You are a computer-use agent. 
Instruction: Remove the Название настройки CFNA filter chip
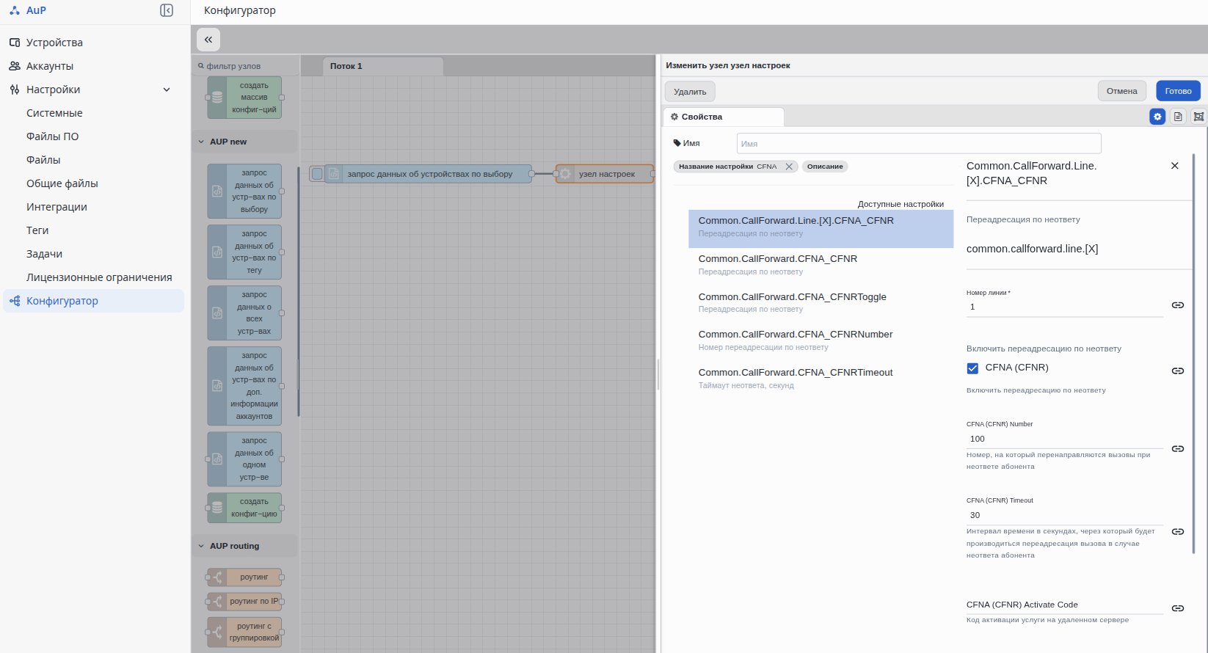789,167
